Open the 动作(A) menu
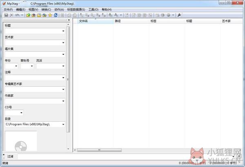 tap(59, 9)
